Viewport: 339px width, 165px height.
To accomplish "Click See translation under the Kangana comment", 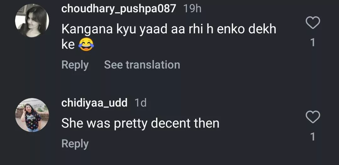I will [x=142, y=65].
